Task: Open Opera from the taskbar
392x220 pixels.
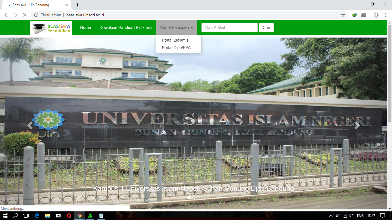Action: [69, 216]
